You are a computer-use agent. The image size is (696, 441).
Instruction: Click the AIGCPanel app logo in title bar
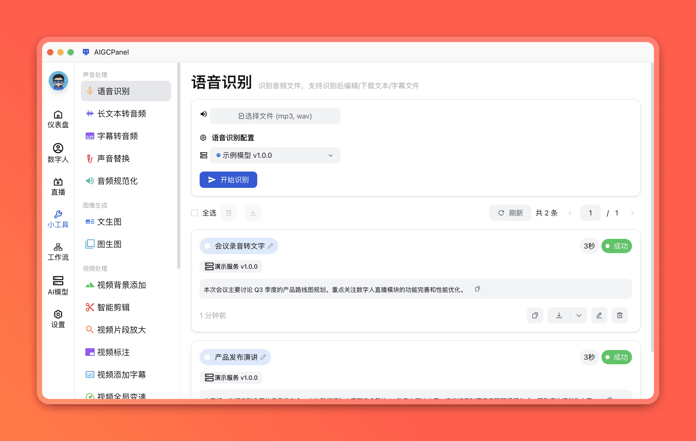(x=86, y=52)
